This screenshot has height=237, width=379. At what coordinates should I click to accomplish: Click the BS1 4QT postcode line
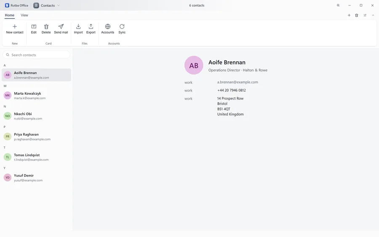click(224, 109)
